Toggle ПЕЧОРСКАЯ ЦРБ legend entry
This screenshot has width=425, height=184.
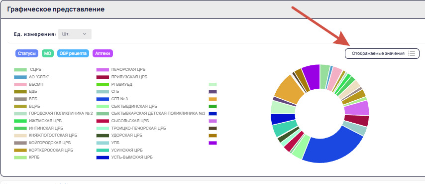coord(121,70)
